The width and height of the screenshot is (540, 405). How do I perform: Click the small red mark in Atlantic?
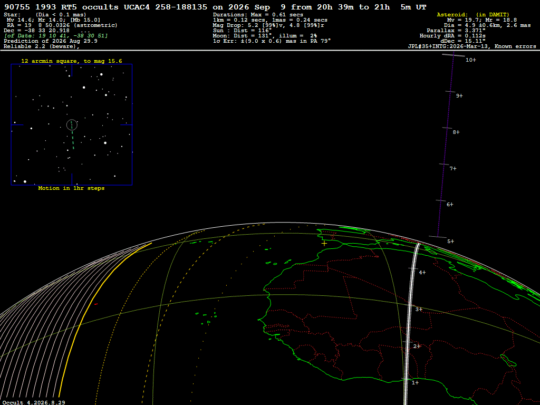[x=96, y=304]
